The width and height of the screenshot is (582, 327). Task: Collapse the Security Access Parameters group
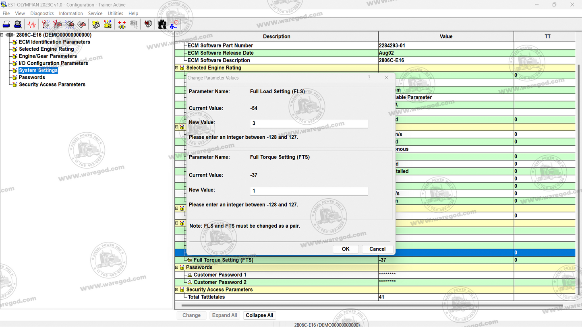click(177, 290)
